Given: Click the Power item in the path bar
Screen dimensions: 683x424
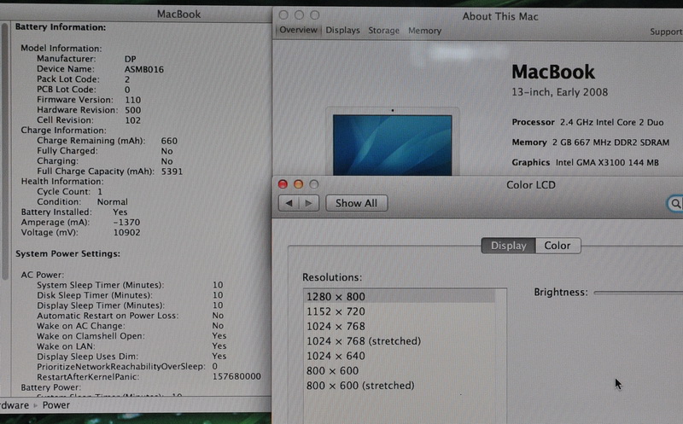Looking at the screenshot, I should point(55,405).
